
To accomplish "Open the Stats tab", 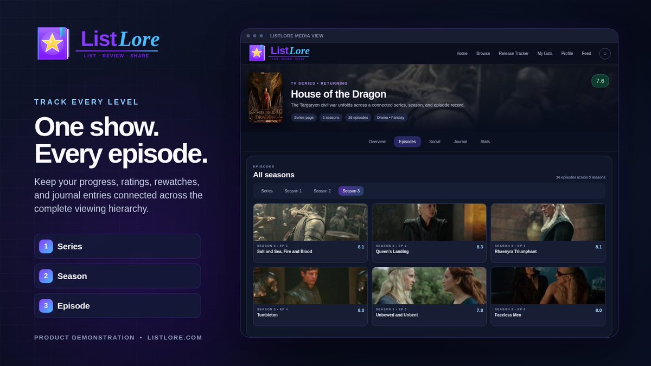I will [485, 142].
